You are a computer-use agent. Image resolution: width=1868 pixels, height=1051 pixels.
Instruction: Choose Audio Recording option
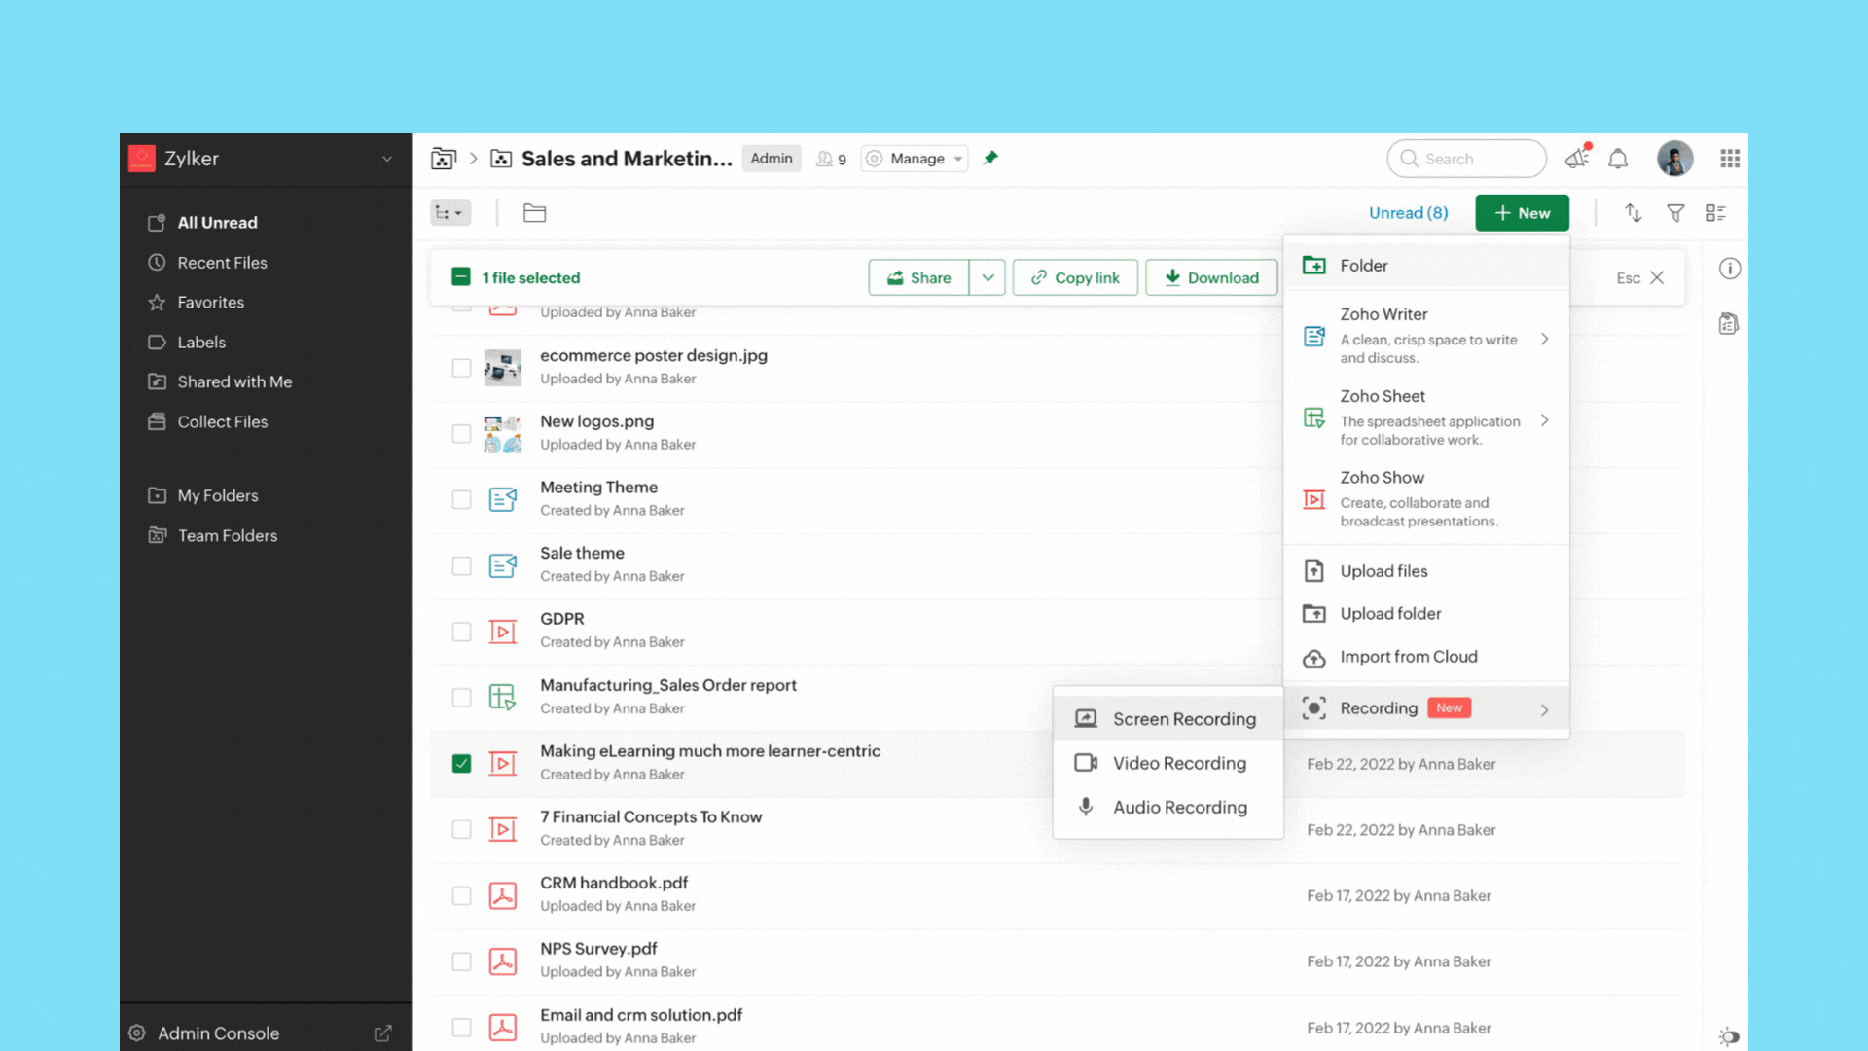[1167, 807]
